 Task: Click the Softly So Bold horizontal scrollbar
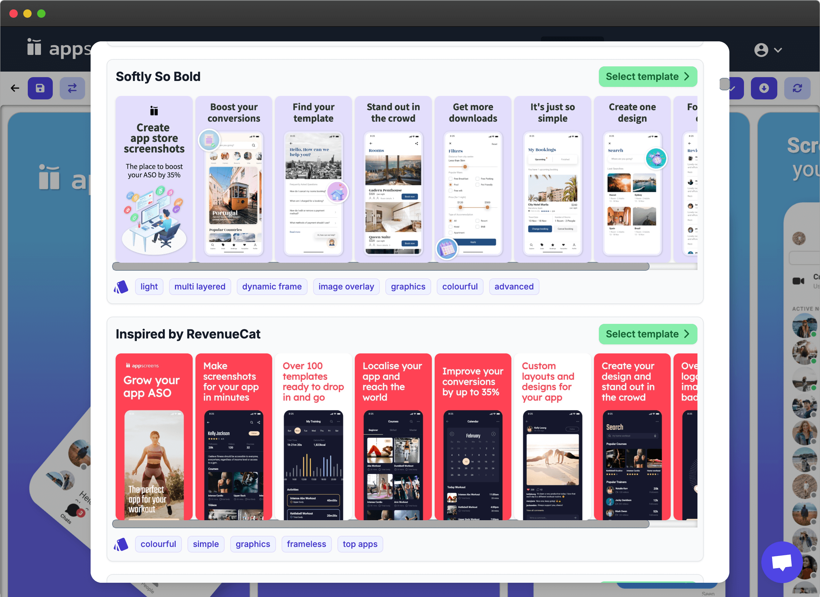point(380,267)
